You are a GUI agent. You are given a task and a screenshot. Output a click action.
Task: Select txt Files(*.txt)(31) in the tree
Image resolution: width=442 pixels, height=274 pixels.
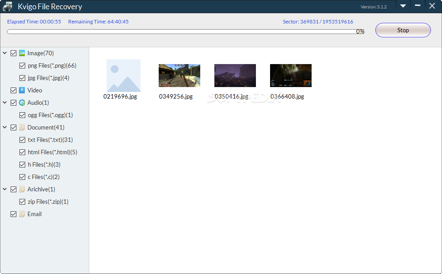click(x=50, y=140)
